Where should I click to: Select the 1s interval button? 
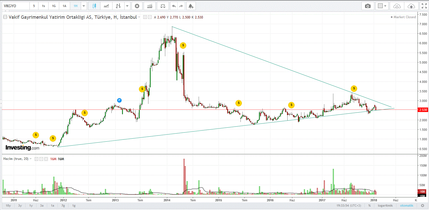click(x=43, y=6)
